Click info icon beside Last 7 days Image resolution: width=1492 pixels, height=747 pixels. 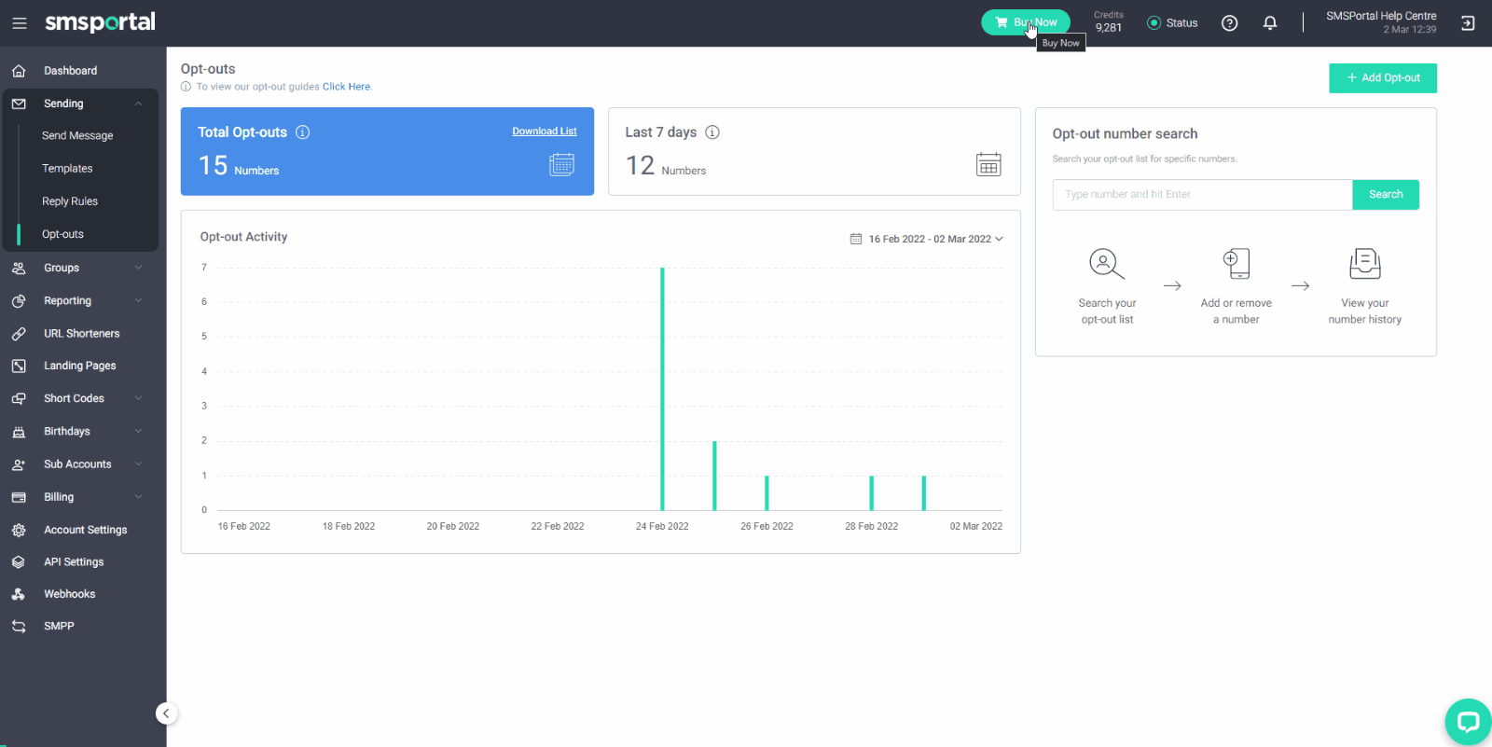(712, 132)
